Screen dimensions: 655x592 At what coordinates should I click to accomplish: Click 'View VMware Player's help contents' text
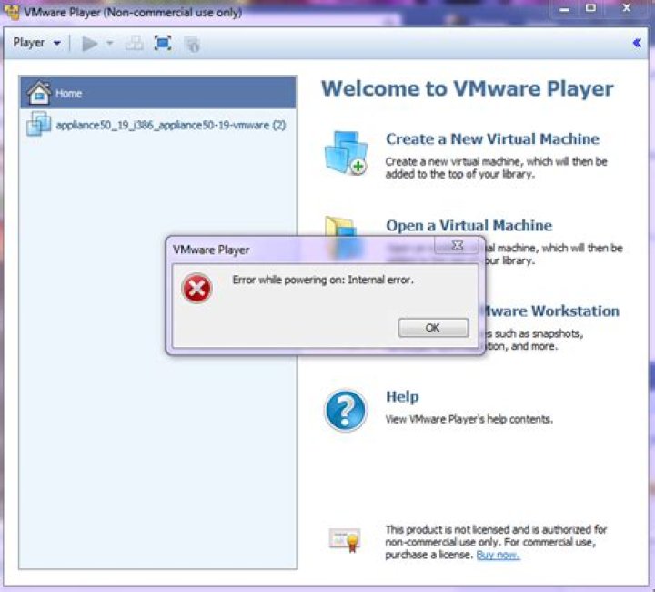click(x=469, y=419)
